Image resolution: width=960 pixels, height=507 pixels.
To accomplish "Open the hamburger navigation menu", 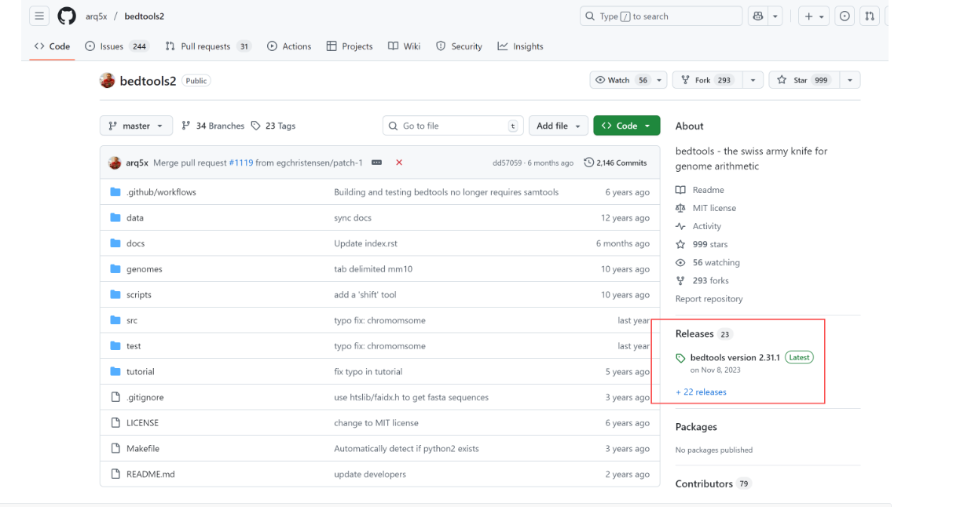I will coord(39,16).
